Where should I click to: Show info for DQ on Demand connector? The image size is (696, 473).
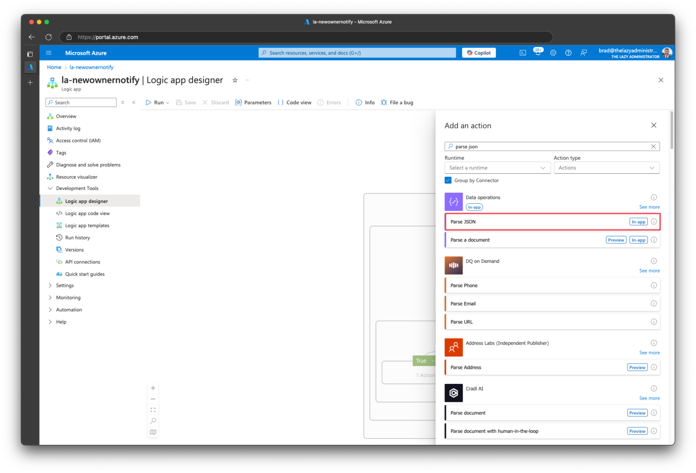click(x=654, y=261)
